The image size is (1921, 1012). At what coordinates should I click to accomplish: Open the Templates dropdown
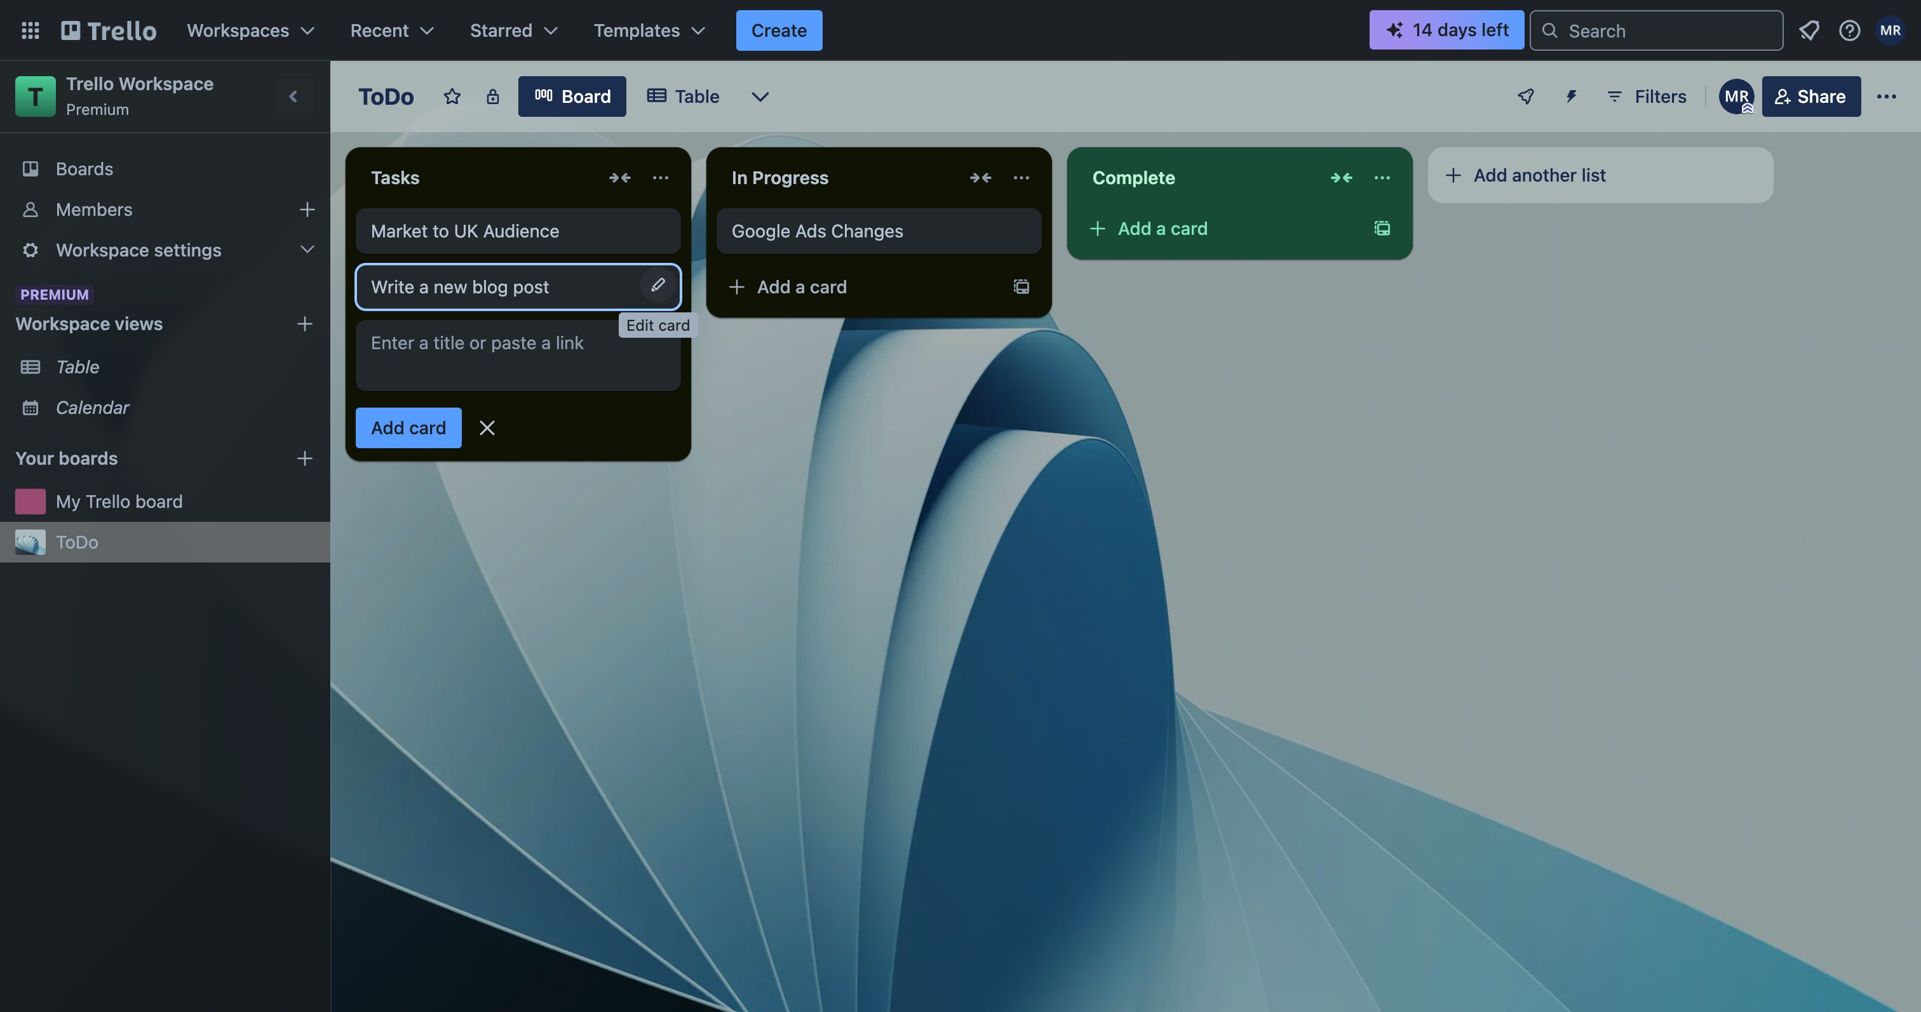pos(649,30)
